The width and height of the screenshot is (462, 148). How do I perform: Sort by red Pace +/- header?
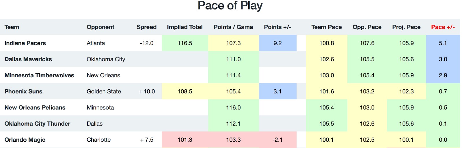[x=443, y=27]
